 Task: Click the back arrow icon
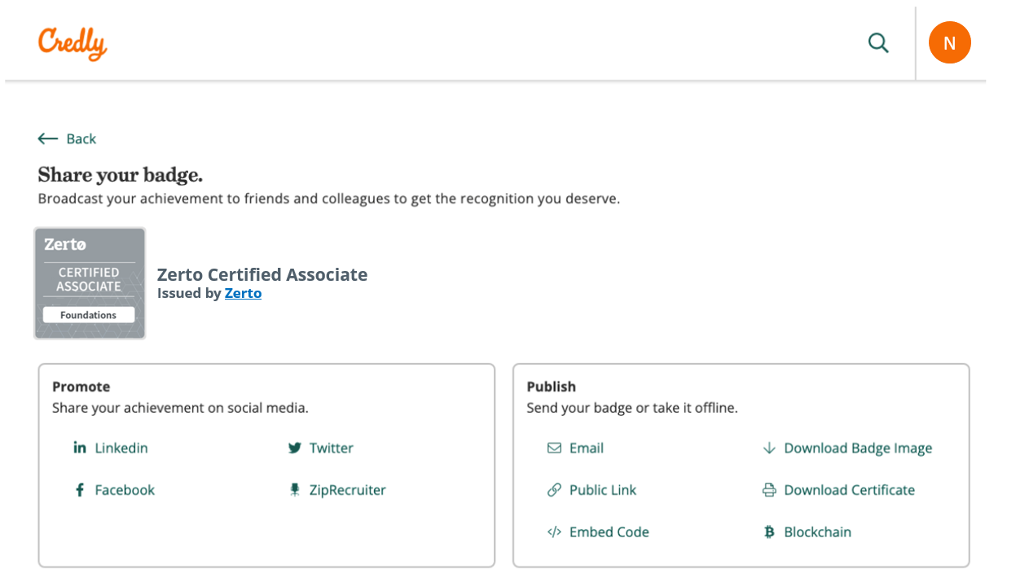point(47,138)
